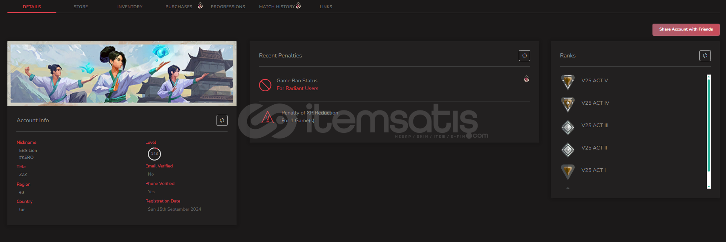Viewport: 726px width, 242px height.
Task: Click the Recent Penalties heading
Action: 280,55
